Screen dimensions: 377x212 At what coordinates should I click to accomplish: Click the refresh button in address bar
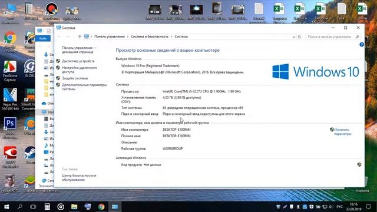299,37
